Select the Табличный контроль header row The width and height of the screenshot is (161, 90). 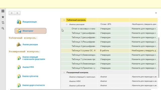(109, 20)
